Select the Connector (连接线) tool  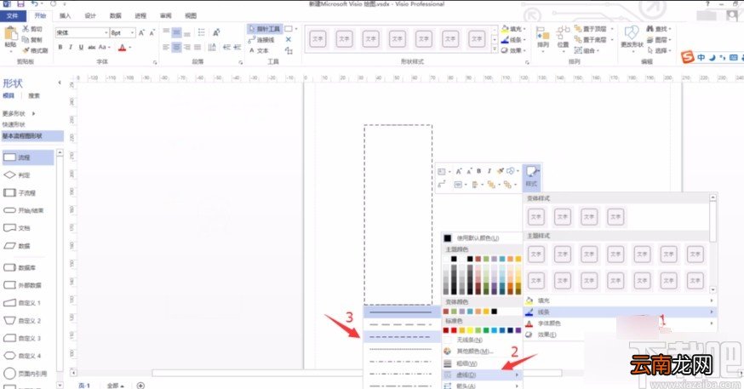pos(261,40)
